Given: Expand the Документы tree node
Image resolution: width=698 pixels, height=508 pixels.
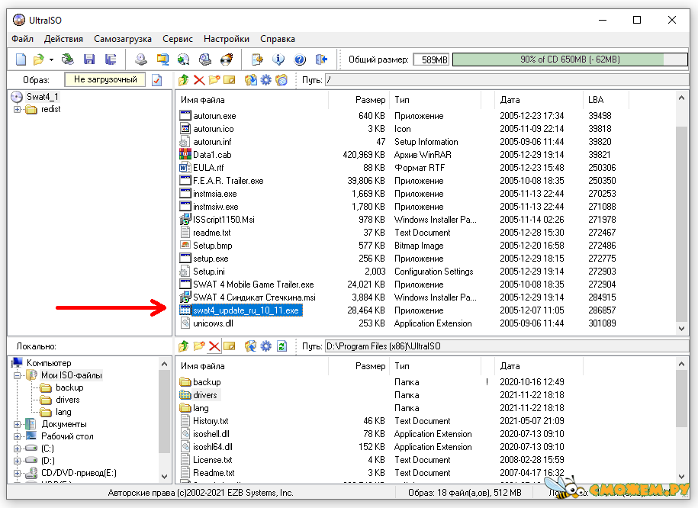Looking at the screenshot, I should (x=17, y=424).
